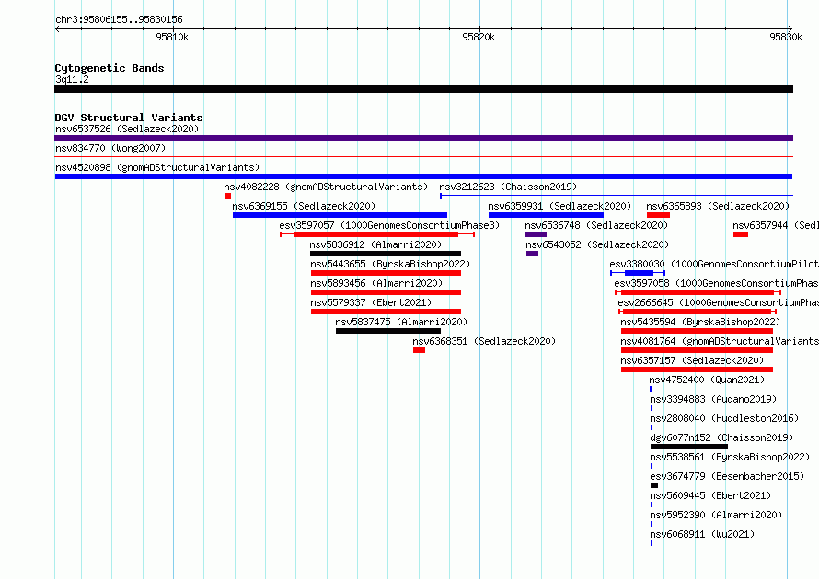
Task: Select the purple nsv6543052 variant block
Action: (532, 254)
